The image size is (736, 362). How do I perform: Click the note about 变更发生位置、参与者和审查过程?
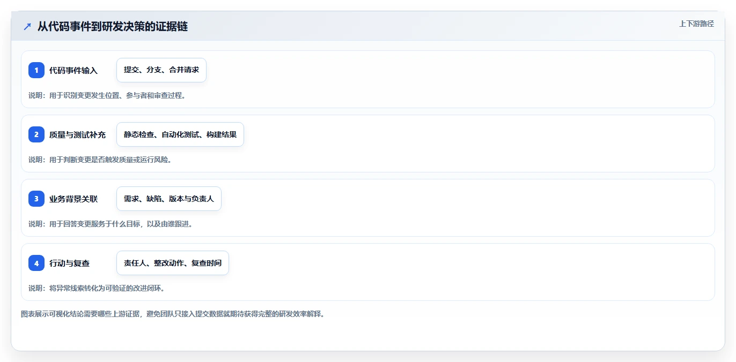107,95
